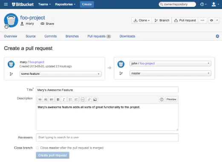Open markdown syntax help icon

click(x=161, y=100)
